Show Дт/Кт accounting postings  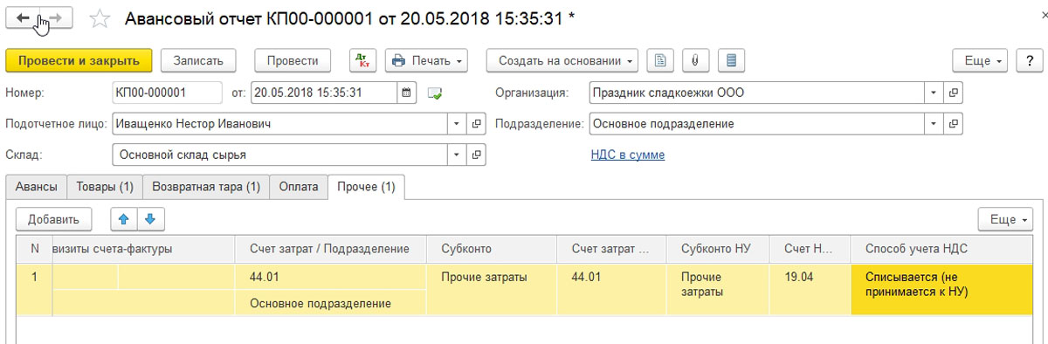tap(362, 61)
